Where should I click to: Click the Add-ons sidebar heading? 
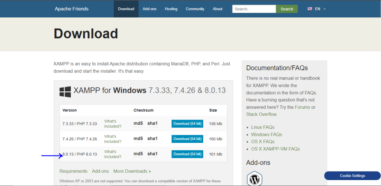pos(258,163)
